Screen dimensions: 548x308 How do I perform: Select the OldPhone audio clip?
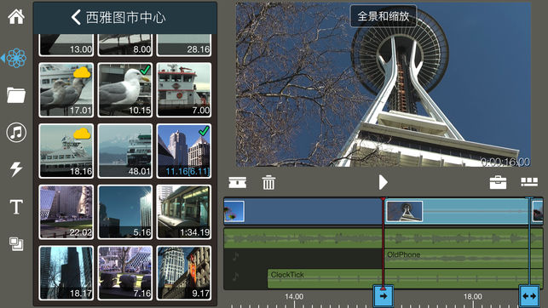coord(463,259)
